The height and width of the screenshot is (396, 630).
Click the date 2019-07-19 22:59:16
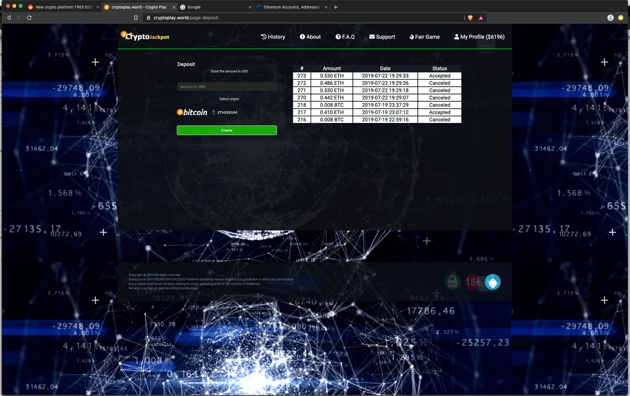[385, 120]
